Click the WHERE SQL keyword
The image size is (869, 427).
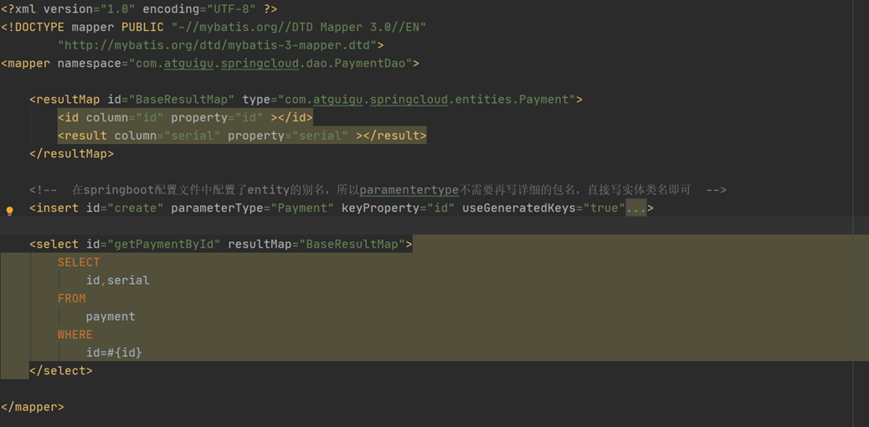coord(75,334)
